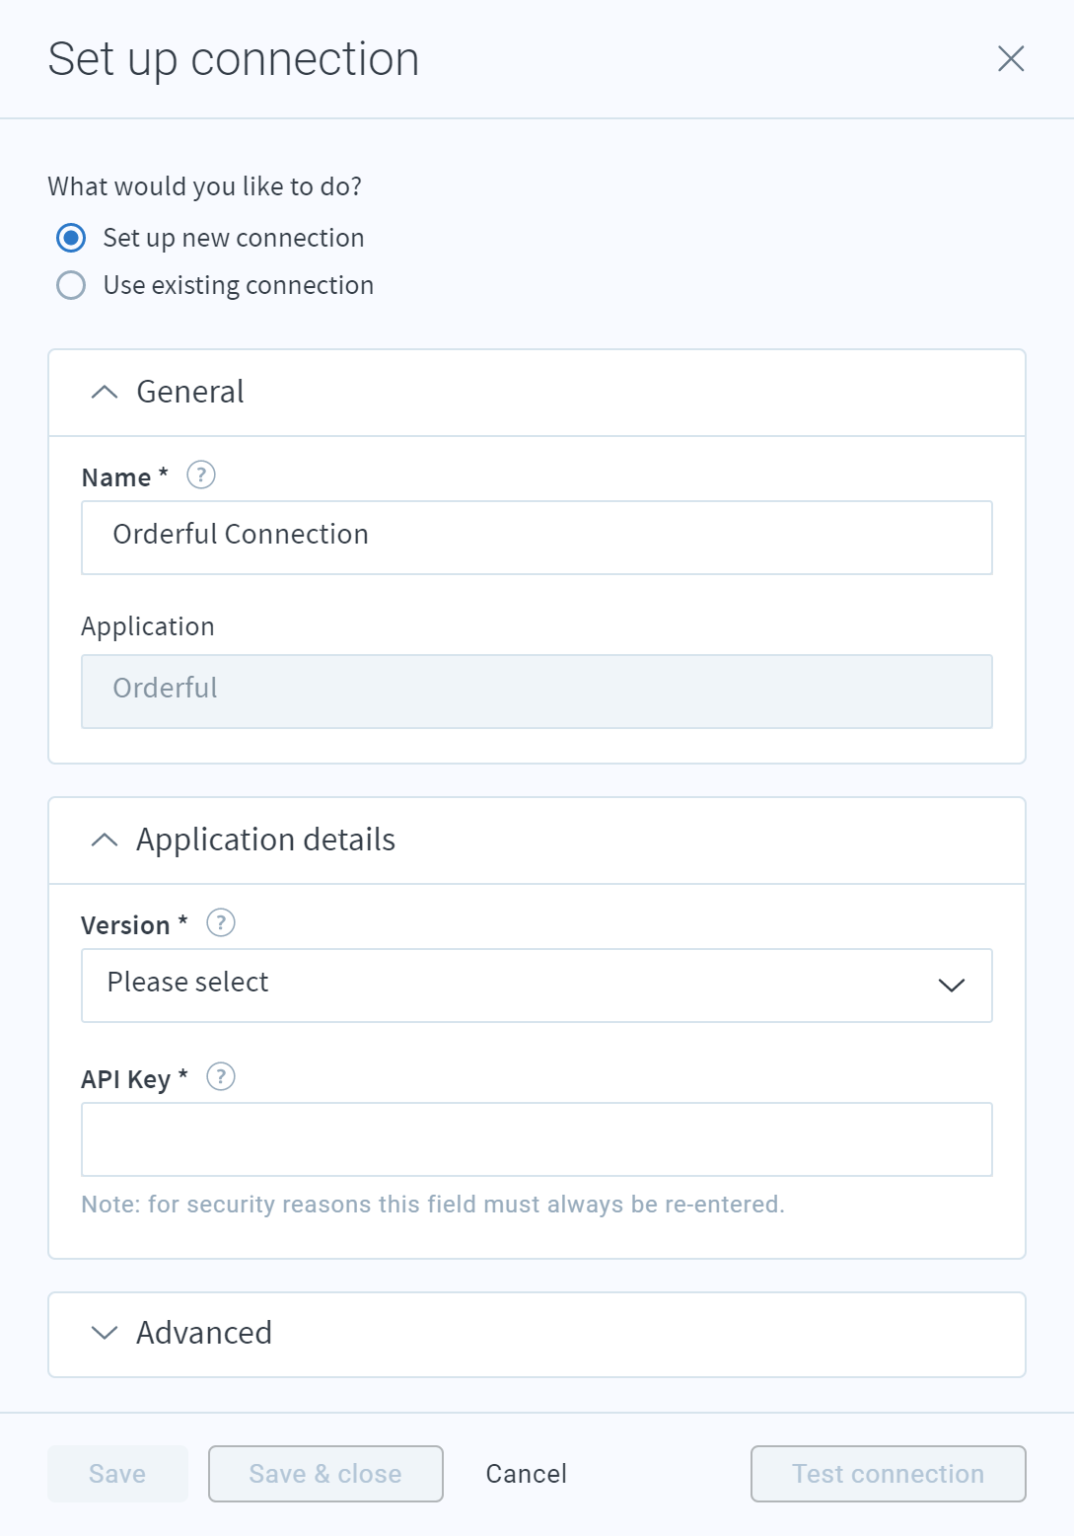
Task: Expand Advanced section with chevron icon
Action: point(105,1333)
